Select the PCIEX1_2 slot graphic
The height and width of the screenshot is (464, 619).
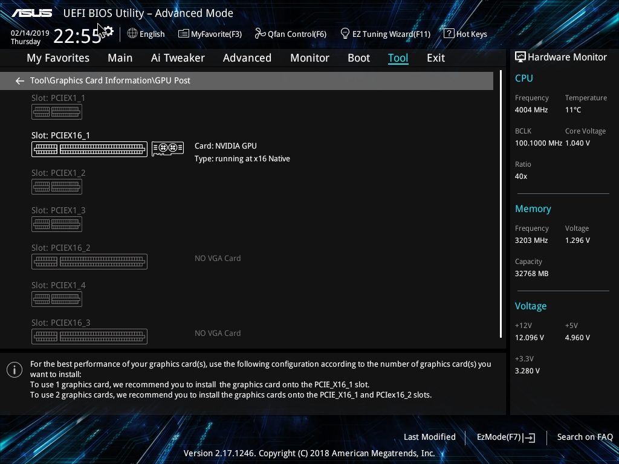[57, 187]
